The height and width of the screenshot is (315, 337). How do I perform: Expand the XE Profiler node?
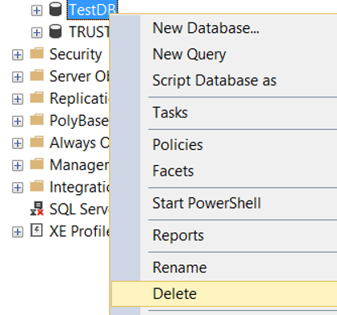[x=18, y=232]
